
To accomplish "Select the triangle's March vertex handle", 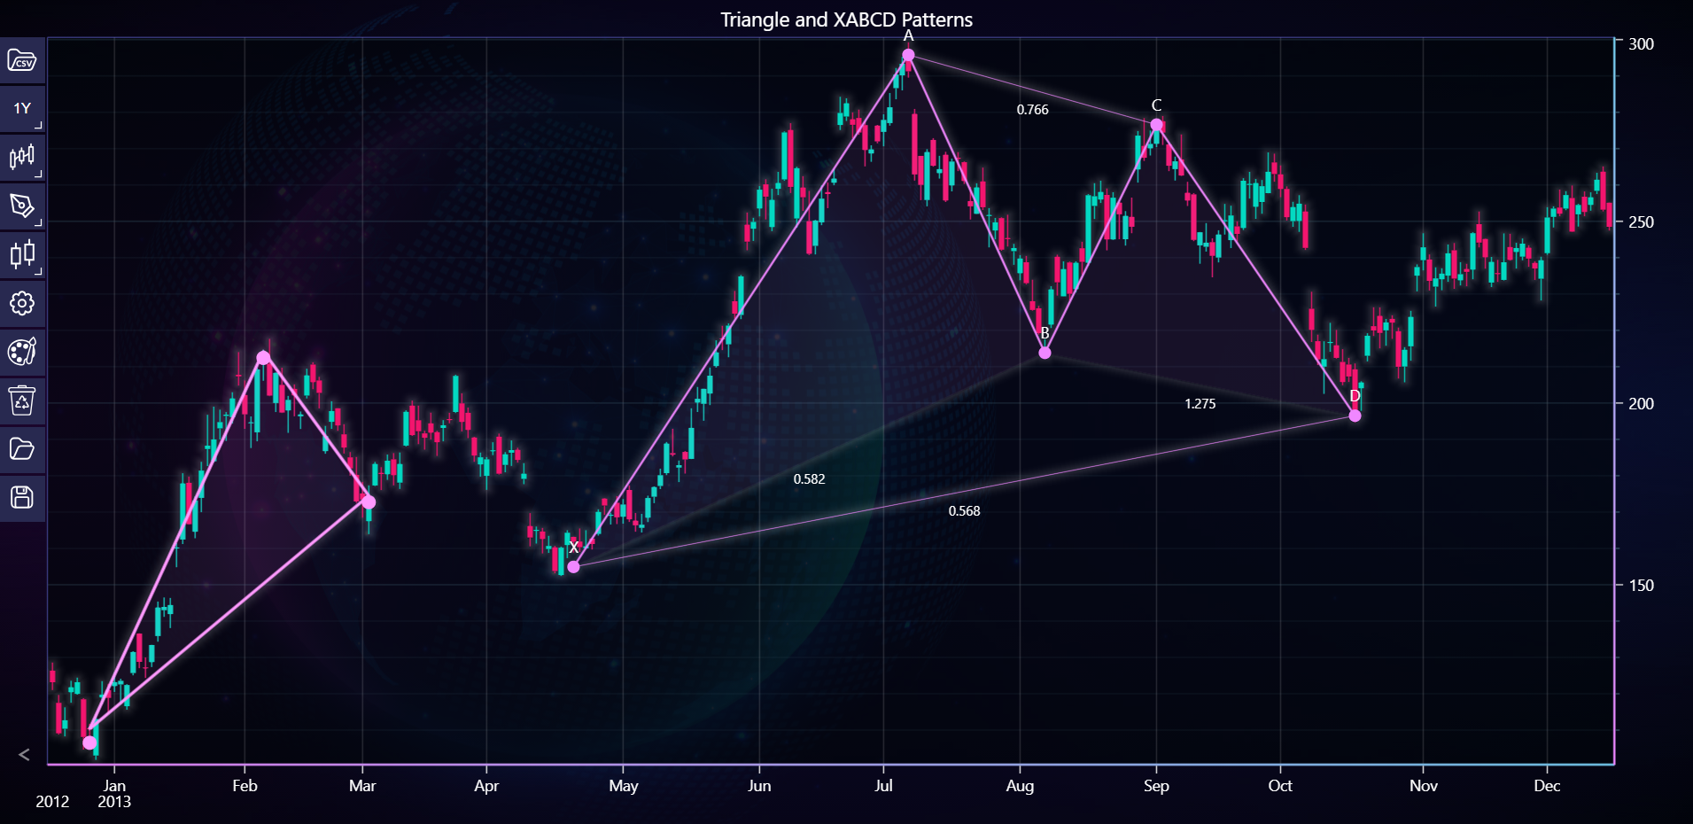I will click(x=369, y=502).
